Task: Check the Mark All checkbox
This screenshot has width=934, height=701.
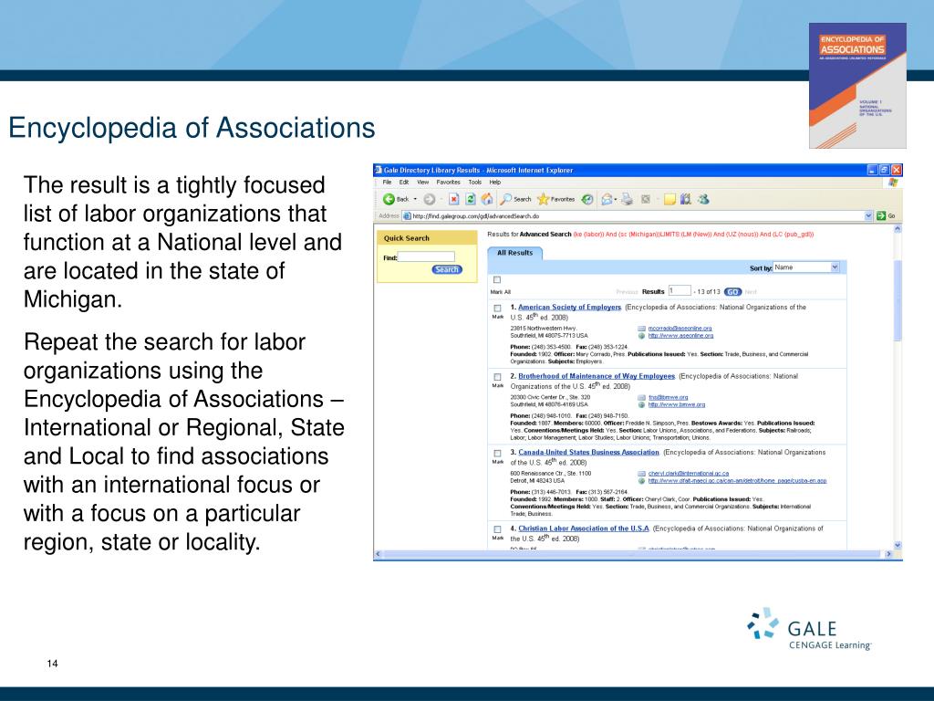Action: (497, 279)
